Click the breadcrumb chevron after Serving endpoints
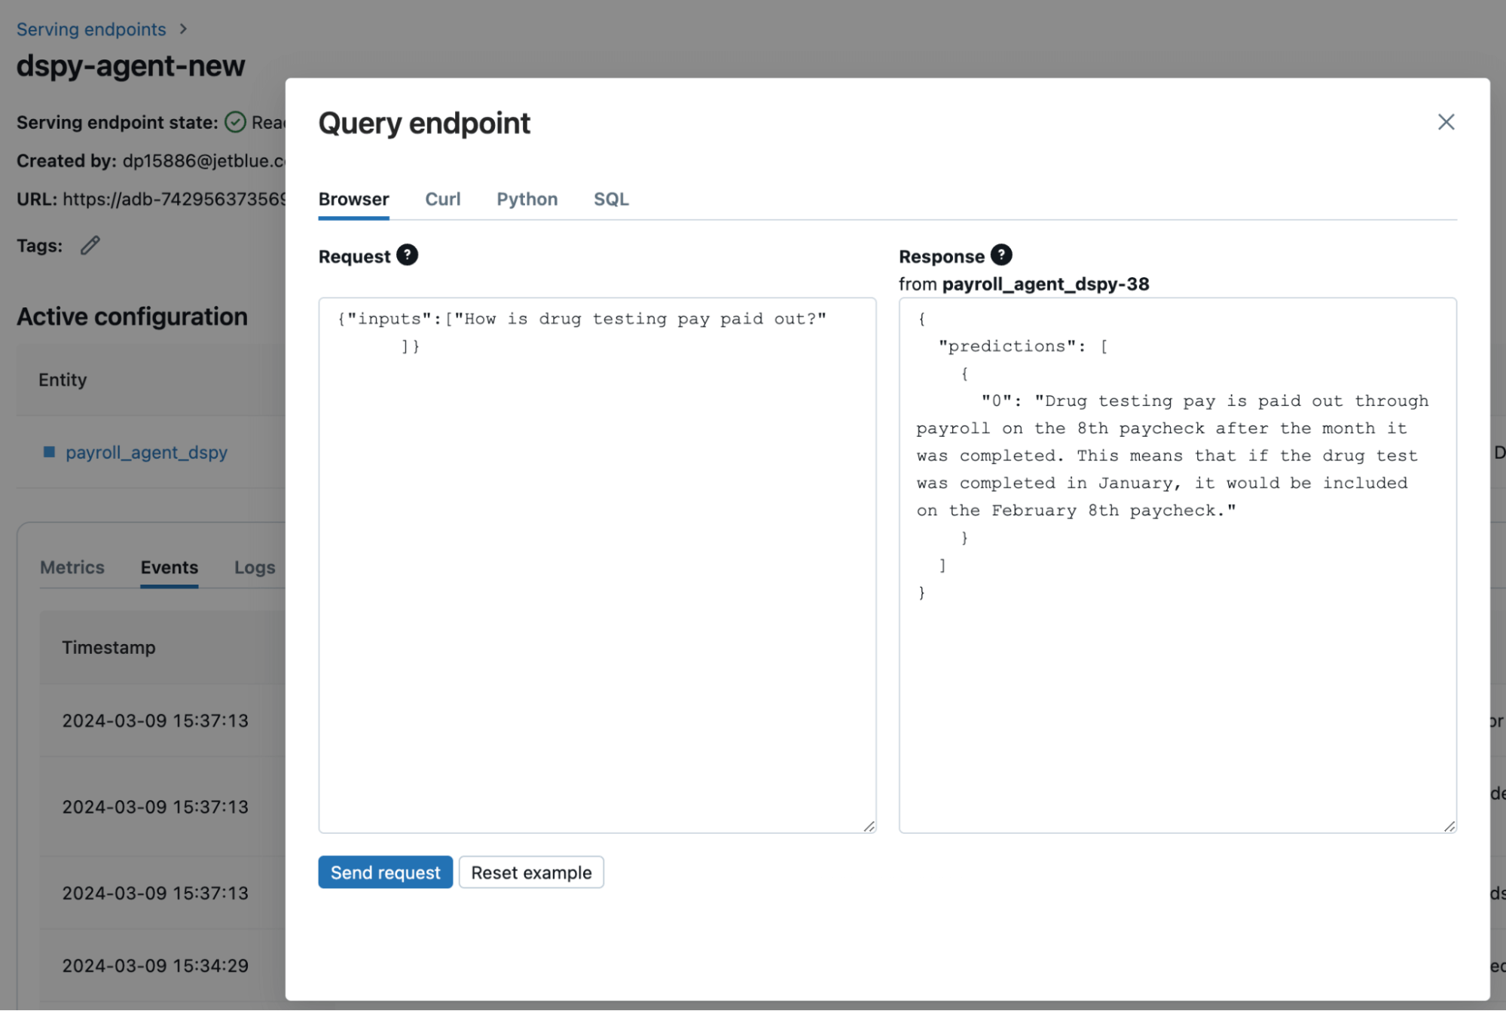Image resolution: width=1506 pixels, height=1011 pixels. [x=183, y=29]
